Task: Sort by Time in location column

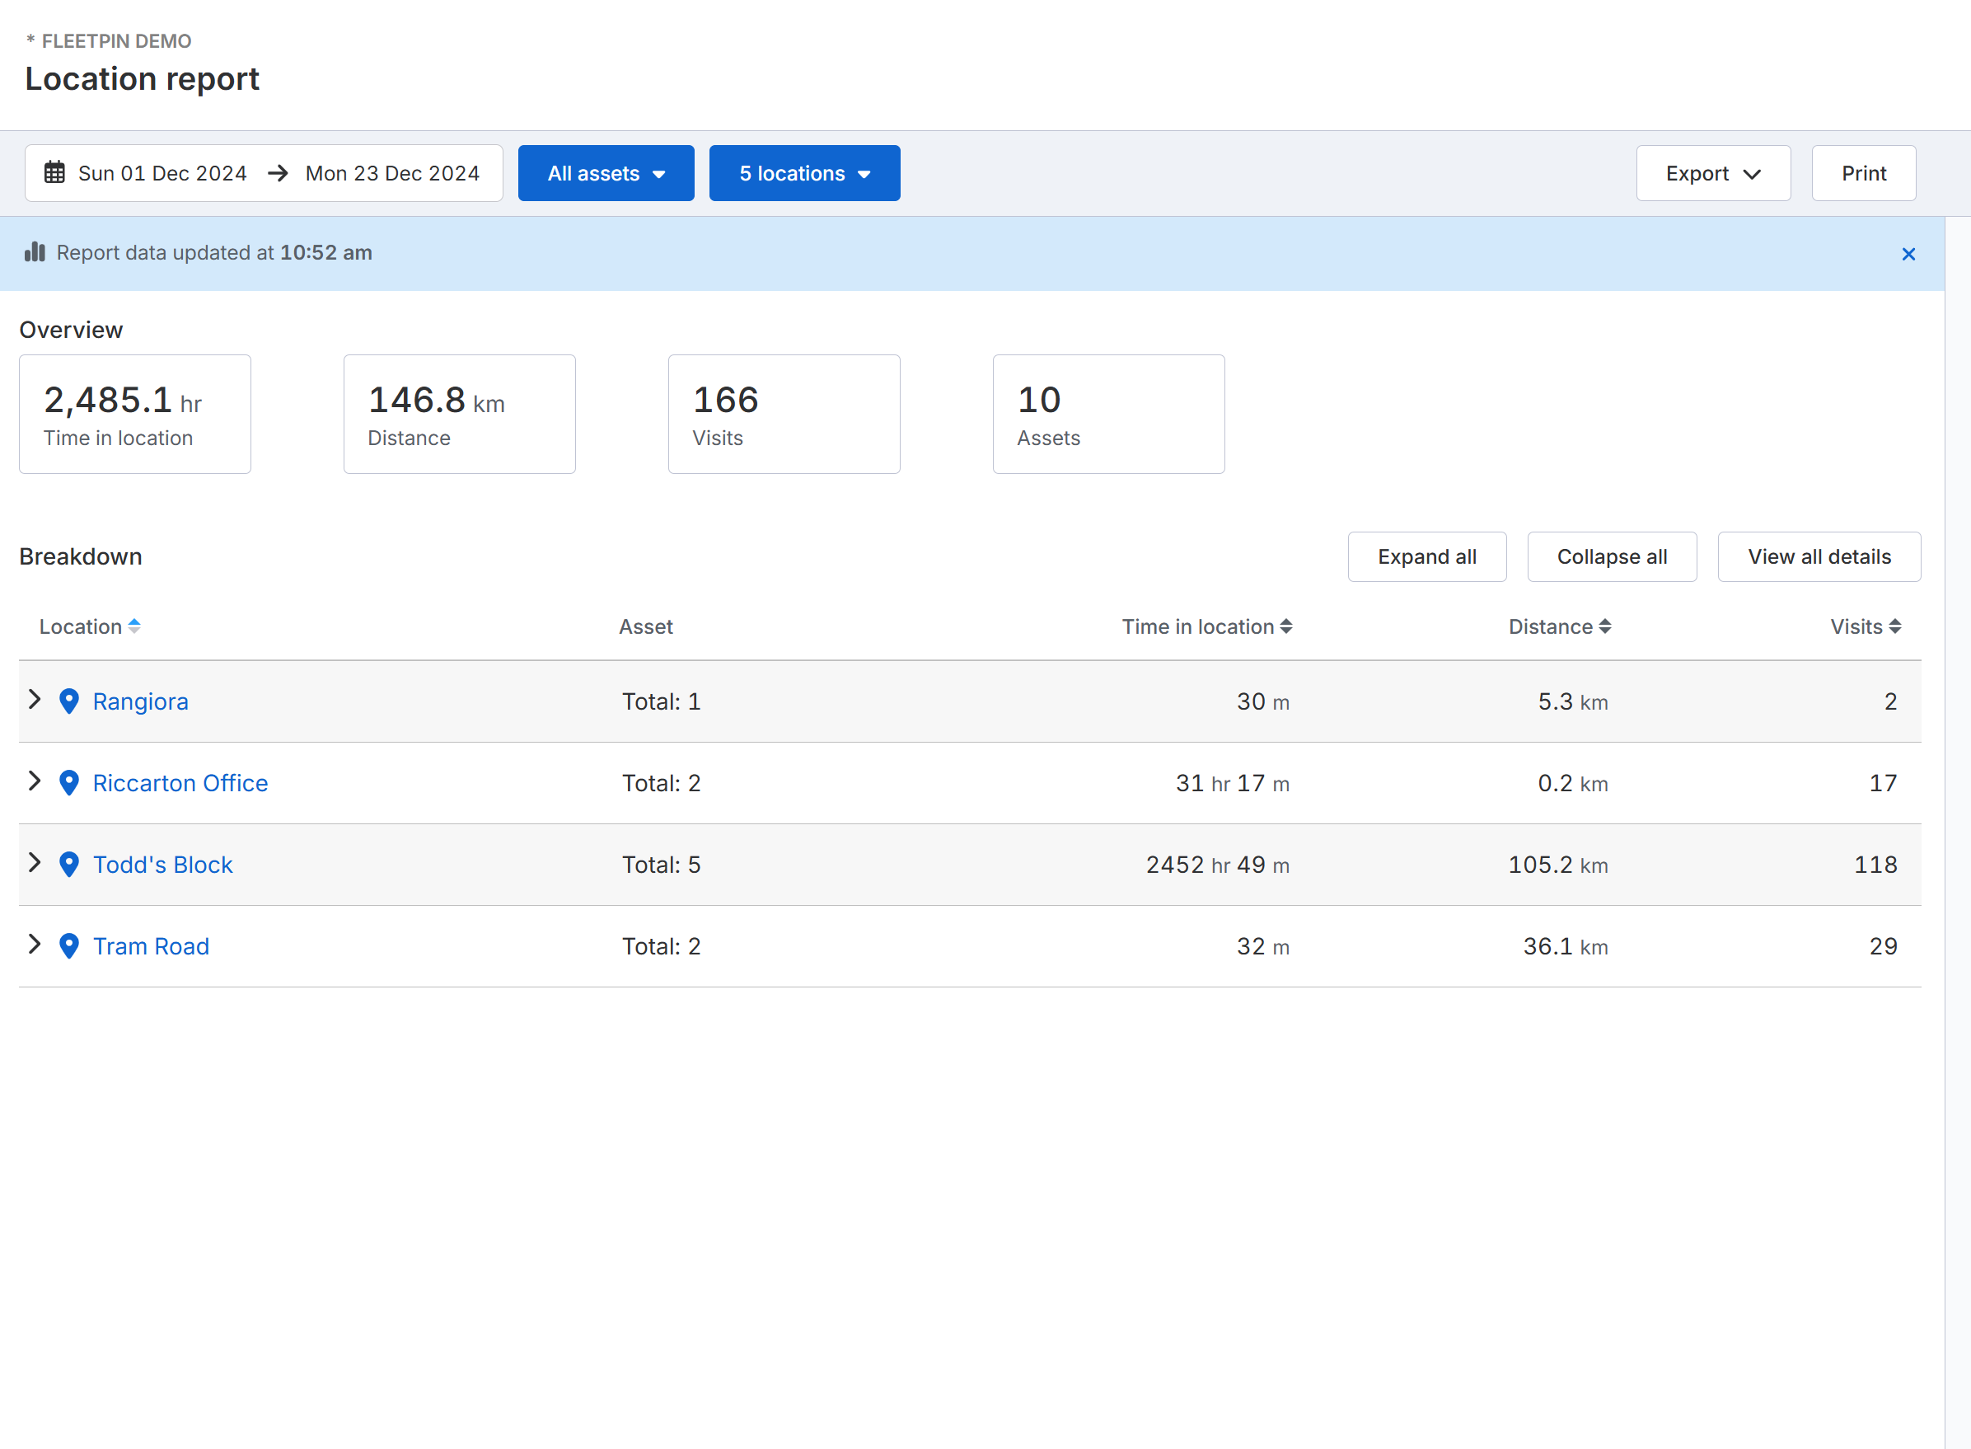Action: (x=1286, y=626)
